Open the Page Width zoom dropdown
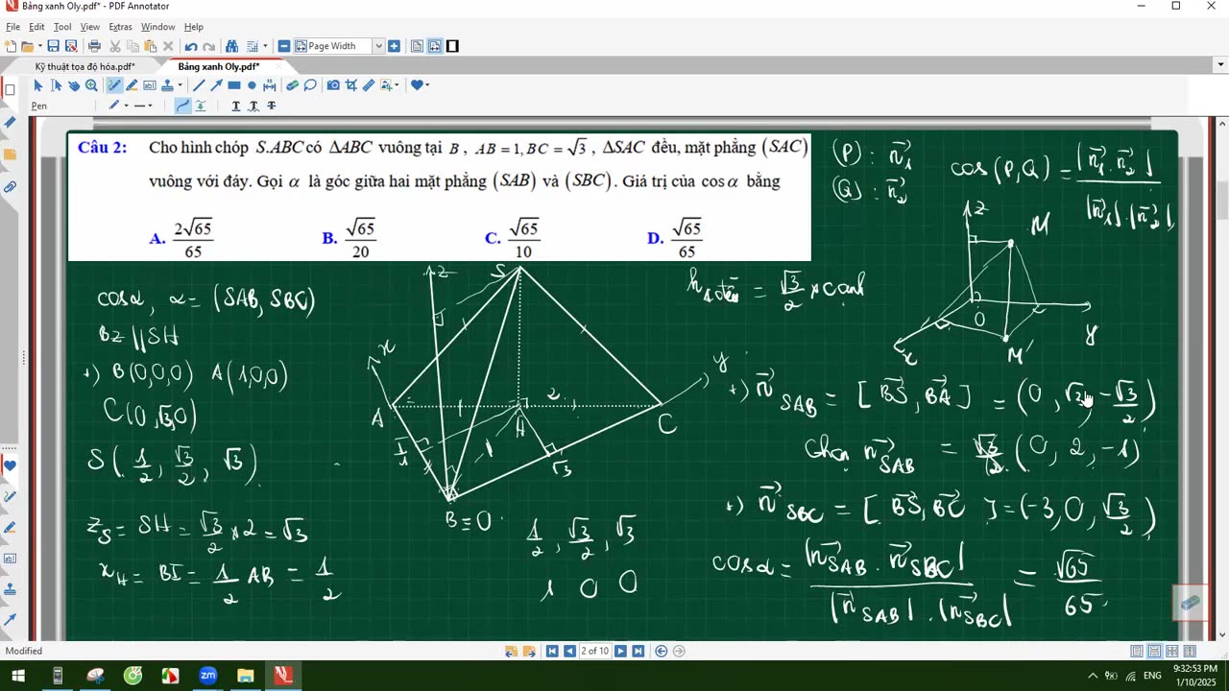 pos(378,46)
